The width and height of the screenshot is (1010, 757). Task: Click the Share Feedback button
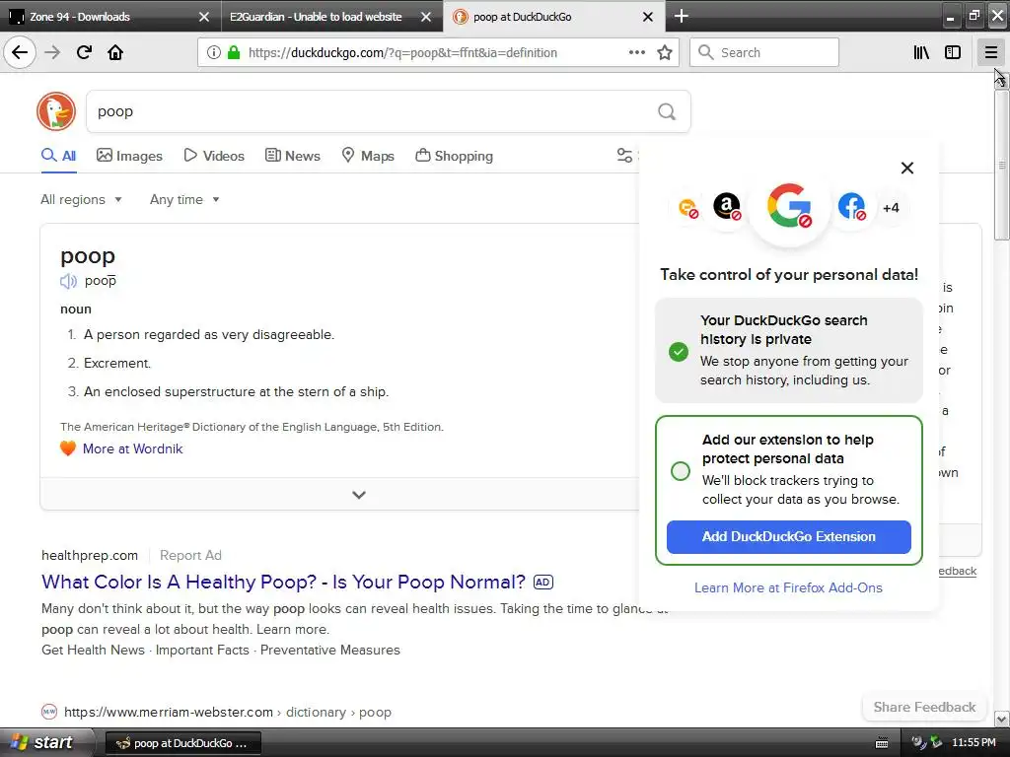[924, 707]
